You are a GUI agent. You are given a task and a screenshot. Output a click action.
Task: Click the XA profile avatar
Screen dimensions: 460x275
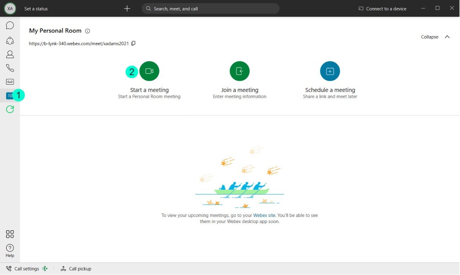pos(10,8)
